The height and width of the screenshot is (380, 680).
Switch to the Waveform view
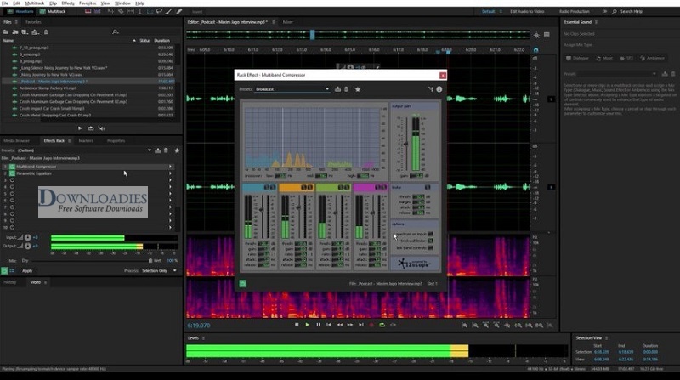click(x=20, y=11)
